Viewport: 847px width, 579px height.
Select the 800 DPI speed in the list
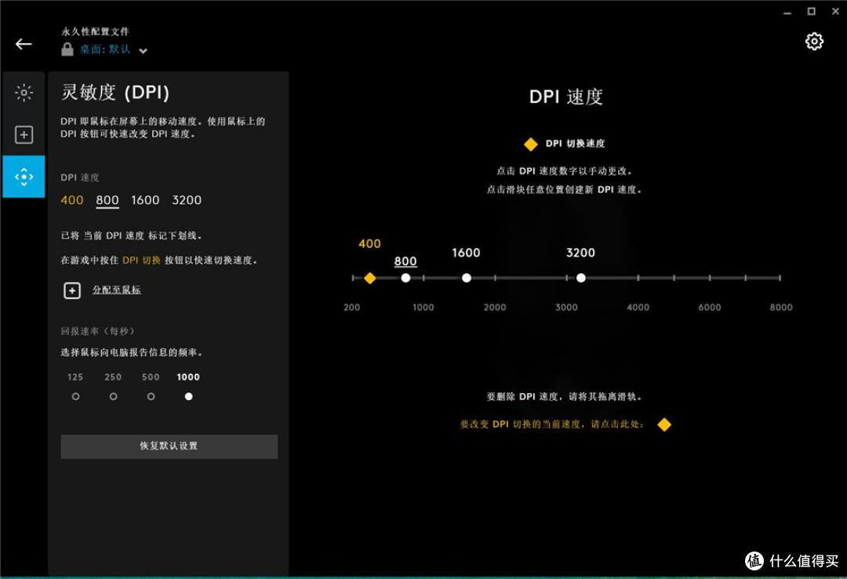[x=107, y=200]
